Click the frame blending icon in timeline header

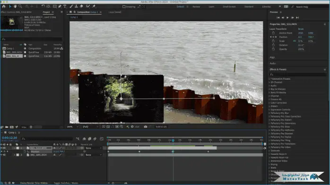(89, 139)
